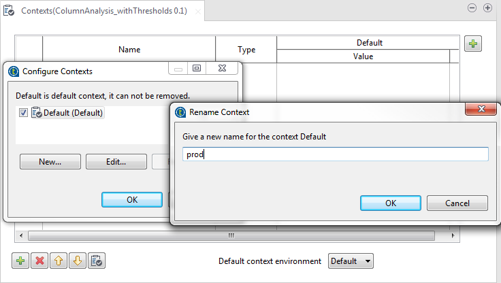The image size is (501, 283).
Task: Open the Default context environment dropdown
Action: tap(351, 261)
